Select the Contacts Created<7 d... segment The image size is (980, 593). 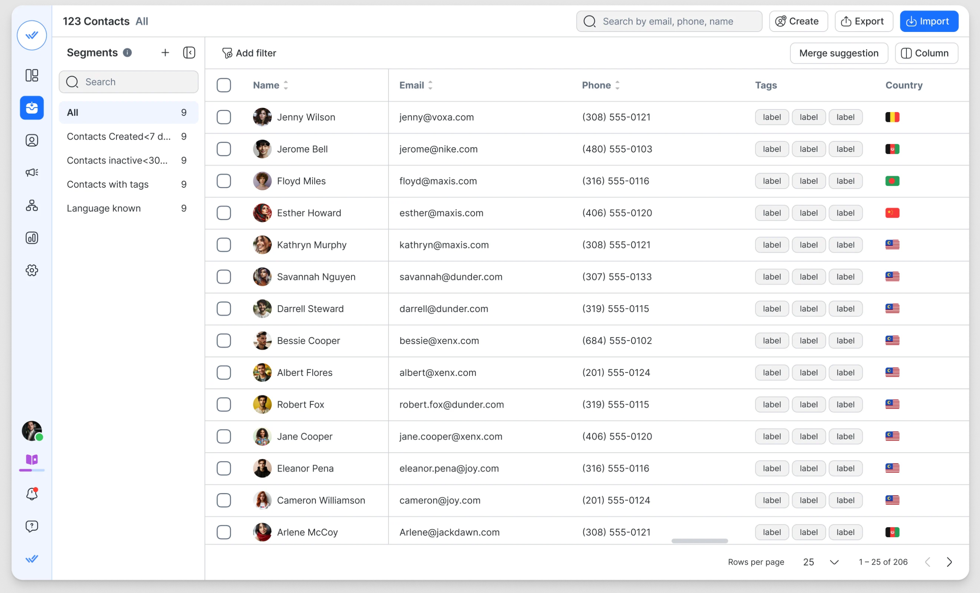pos(128,136)
